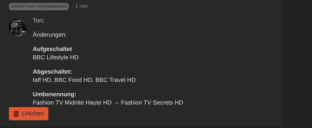Click 'Fashion TV Secrets HD' new name
The height and width of the screenshot is (128, 312).
click(152, 103)
